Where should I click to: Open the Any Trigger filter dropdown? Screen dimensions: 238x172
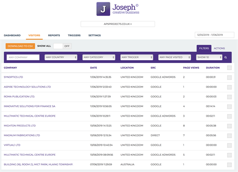pyautogui.click(x=136, y=57)
